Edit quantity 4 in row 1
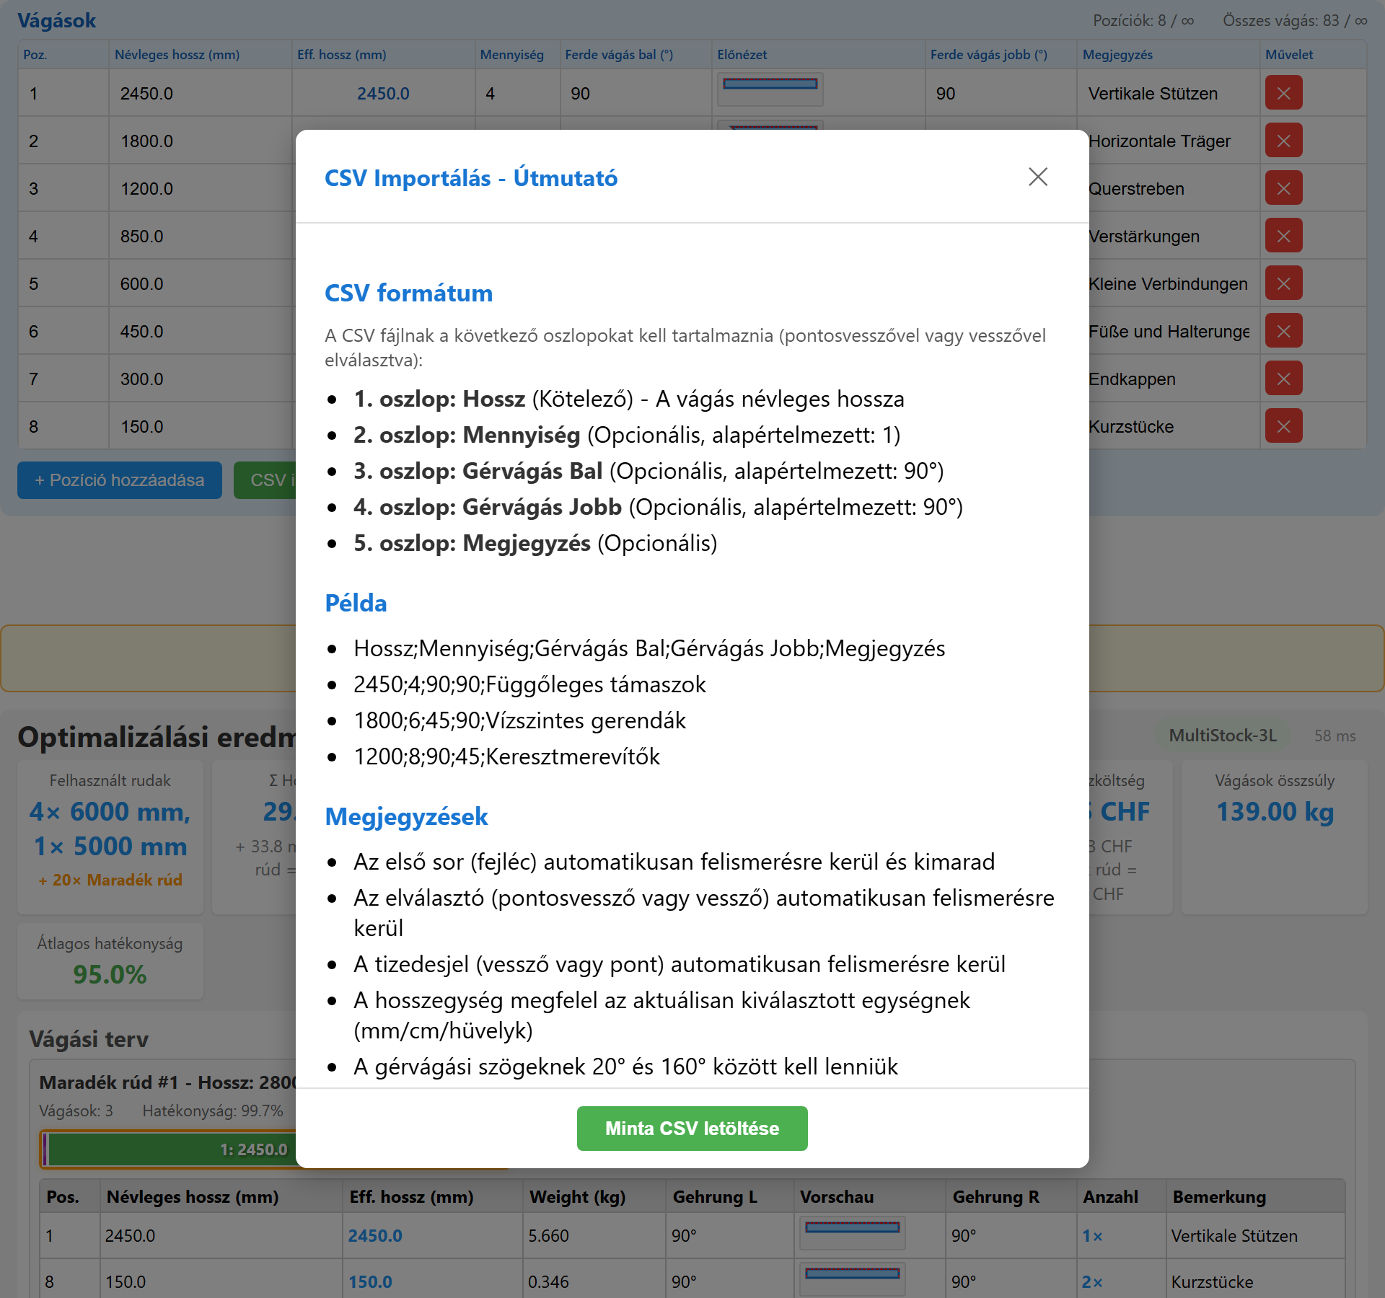The width and height of the screenshot is (1385, 1298). tap(517, 94)
